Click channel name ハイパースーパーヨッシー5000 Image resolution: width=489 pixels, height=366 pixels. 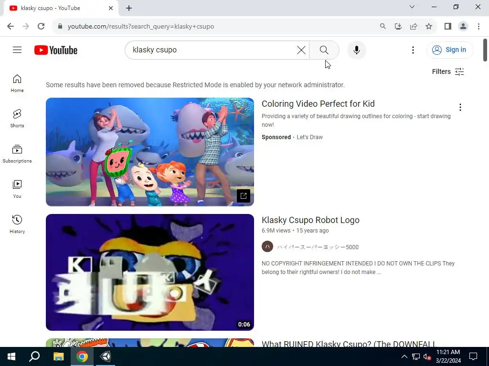318,247
